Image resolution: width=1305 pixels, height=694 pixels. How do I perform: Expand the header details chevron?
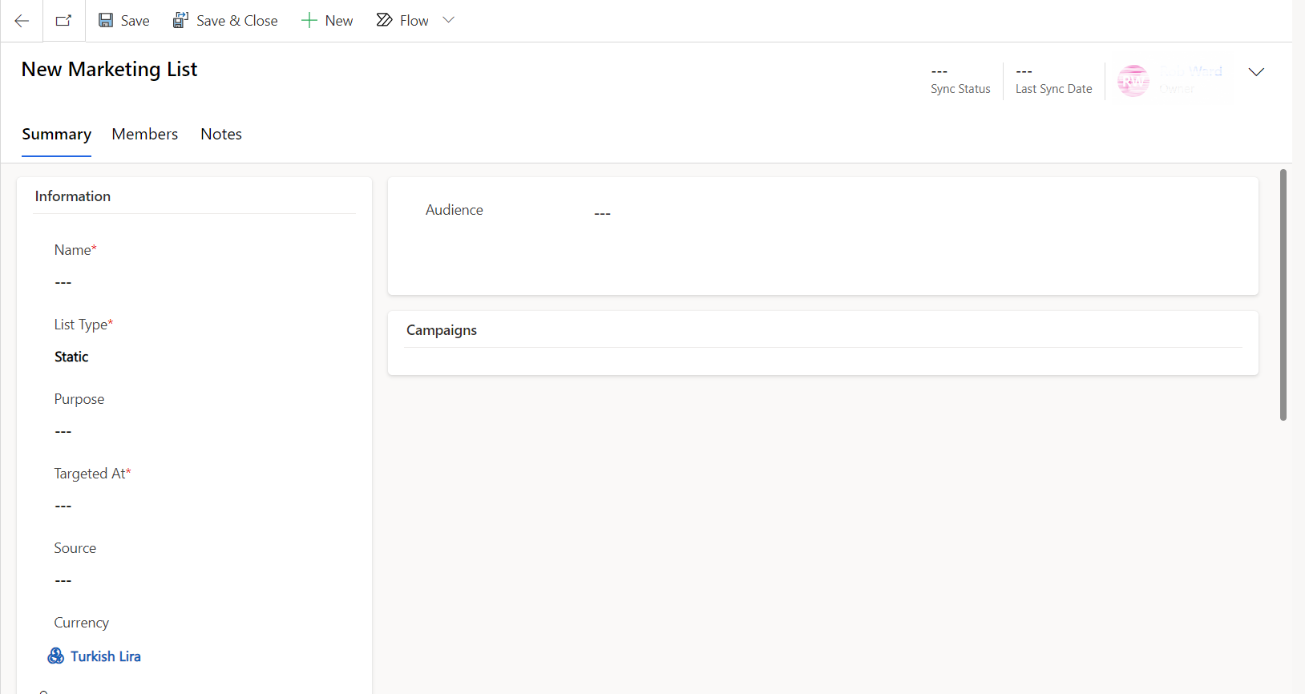(1256, 72)
